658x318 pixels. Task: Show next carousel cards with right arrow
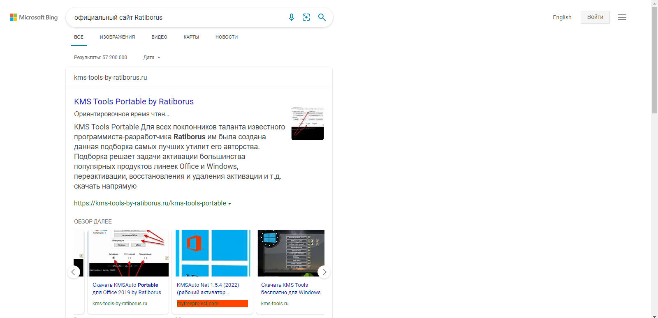(324, 272)
